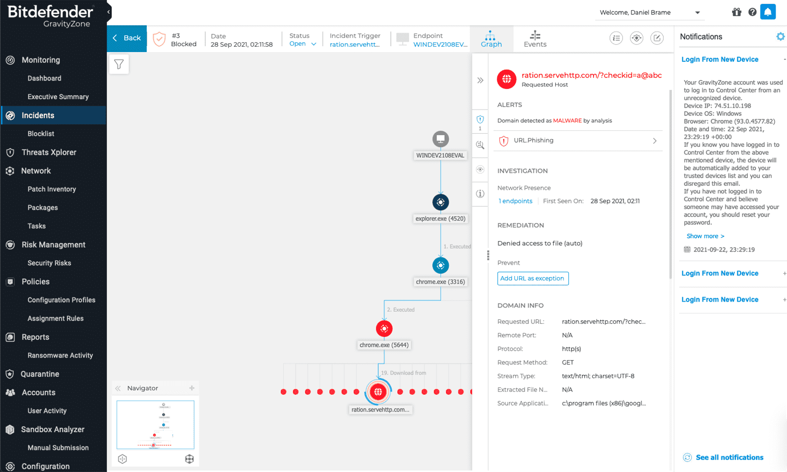Select the chrome.exe (3316) process node

pos(440,265)
